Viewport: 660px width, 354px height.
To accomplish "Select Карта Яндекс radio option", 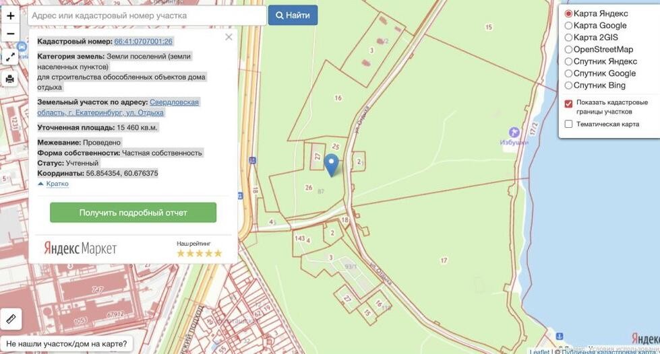I will pos(568,14).
